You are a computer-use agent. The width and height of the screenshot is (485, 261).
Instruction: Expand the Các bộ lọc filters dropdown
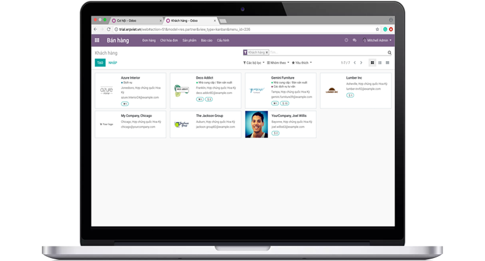tap(253, 62)
